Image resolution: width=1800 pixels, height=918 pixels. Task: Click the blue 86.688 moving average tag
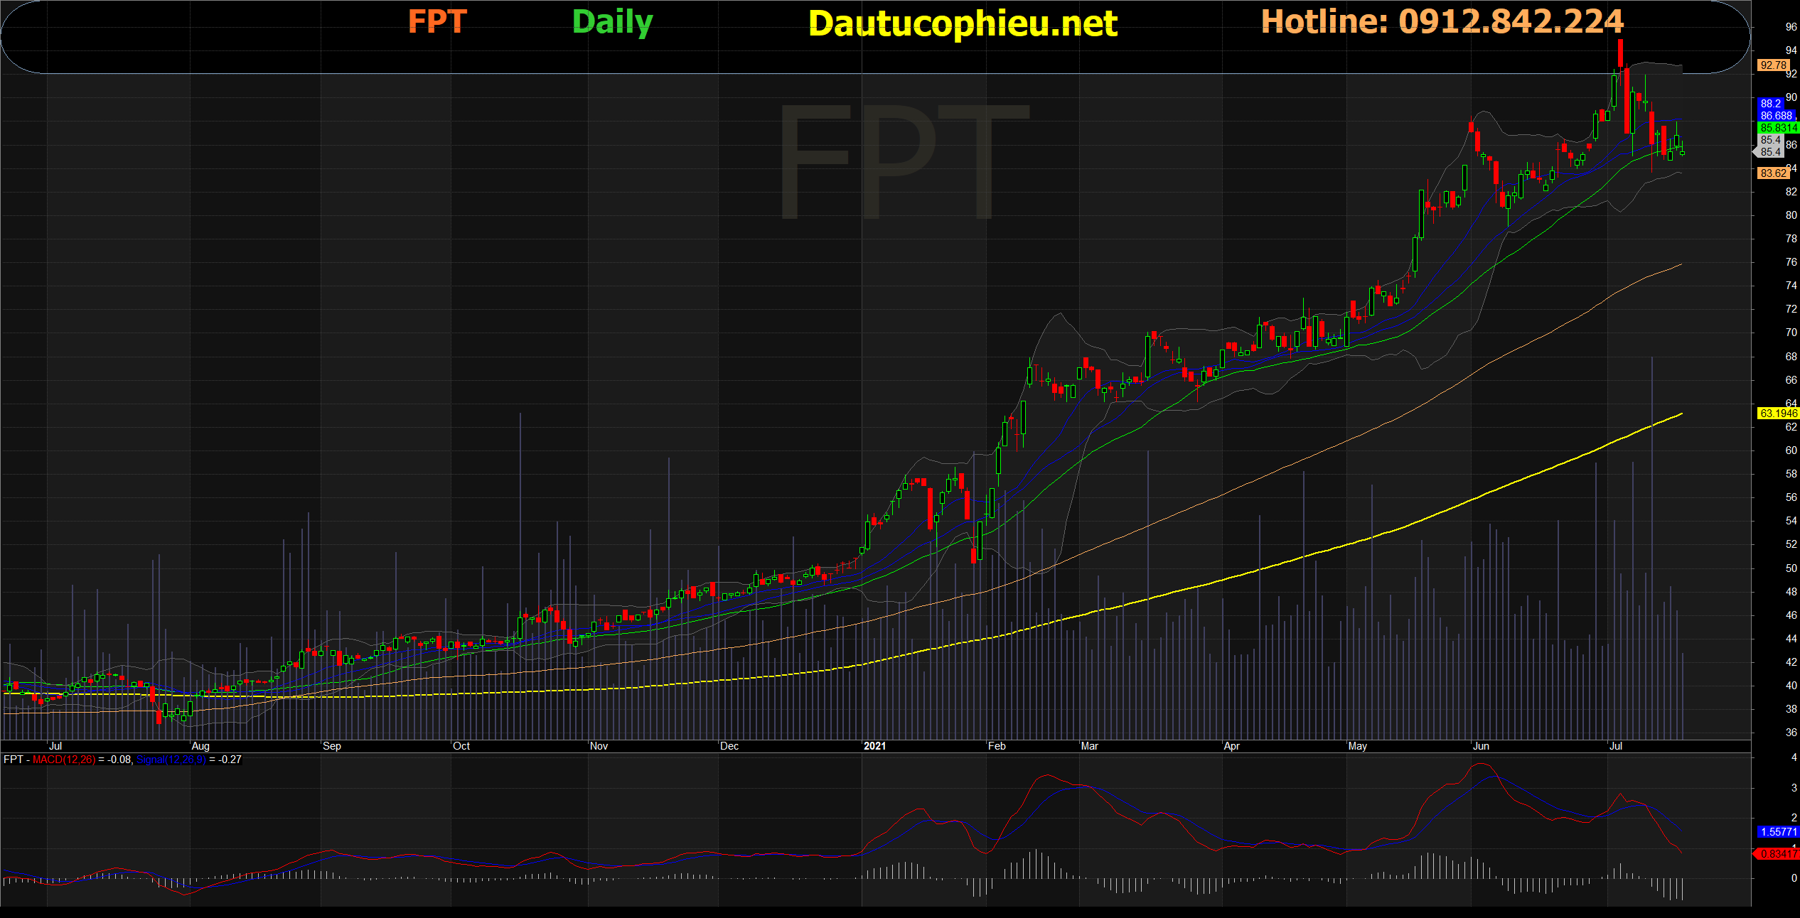click(1776, 116)
